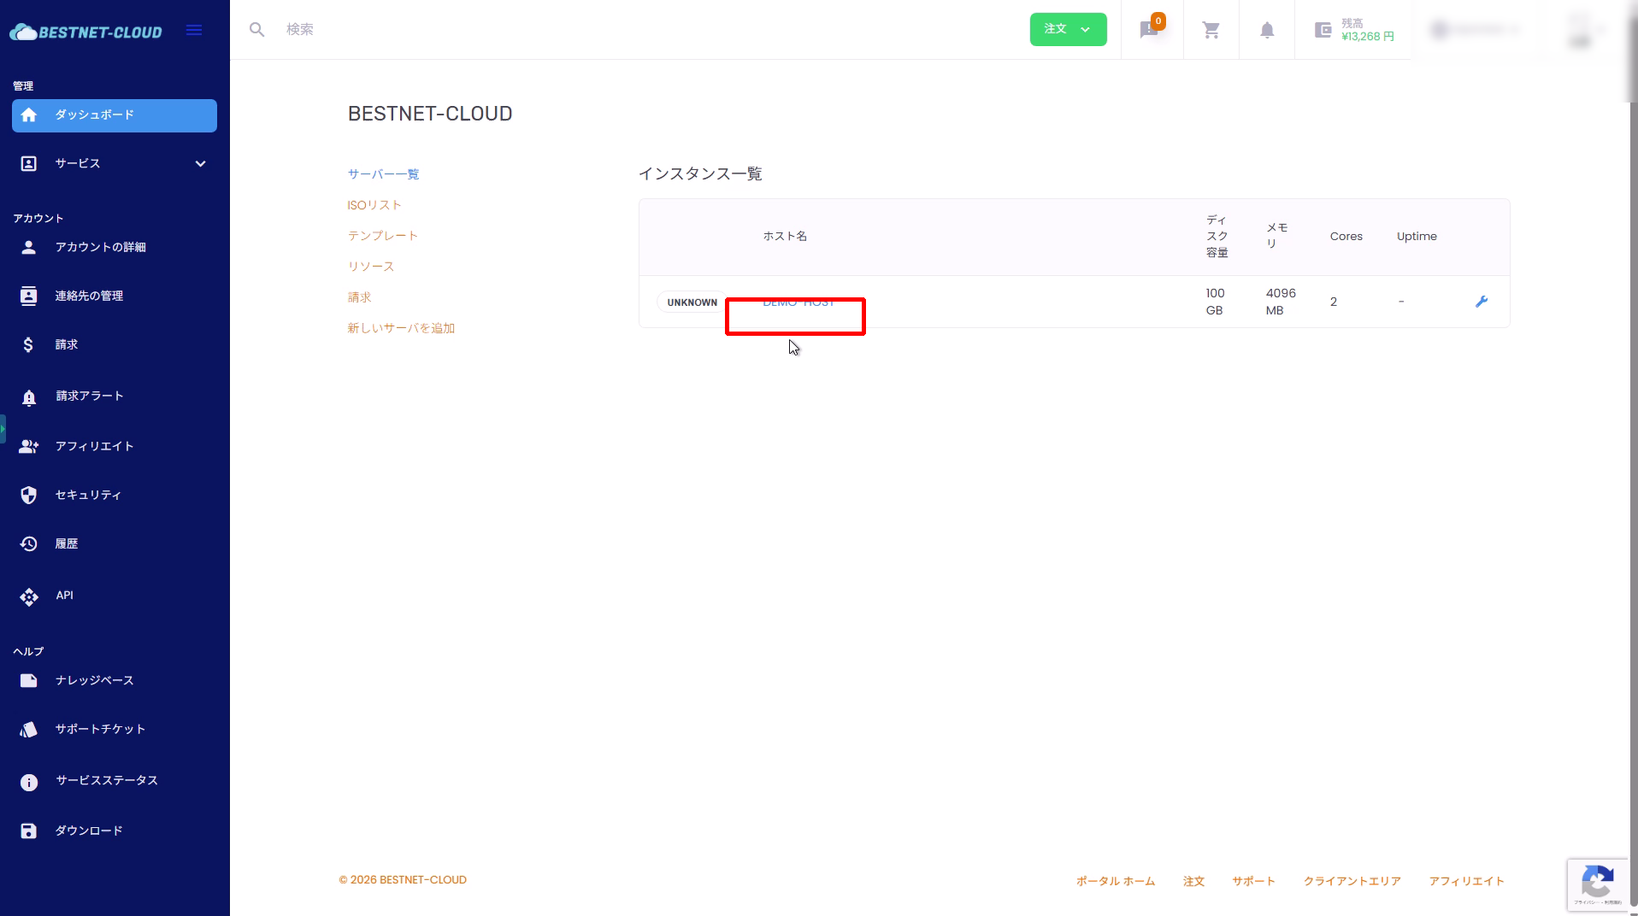Click the notification bell icon
Viewport: 1638px width, 916px height.
click(1267, 30)
